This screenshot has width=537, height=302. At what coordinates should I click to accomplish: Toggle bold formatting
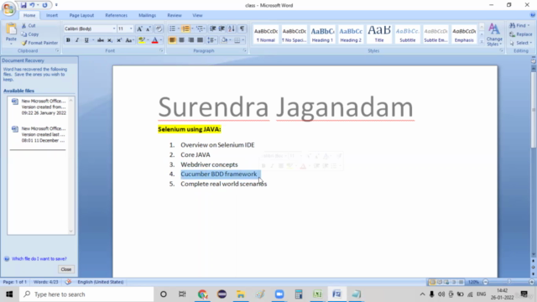tap(68, 40)
